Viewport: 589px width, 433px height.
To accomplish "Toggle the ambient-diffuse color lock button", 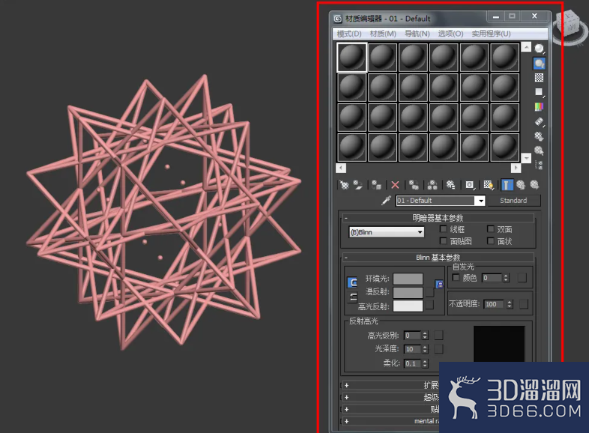I will (353, 282).
